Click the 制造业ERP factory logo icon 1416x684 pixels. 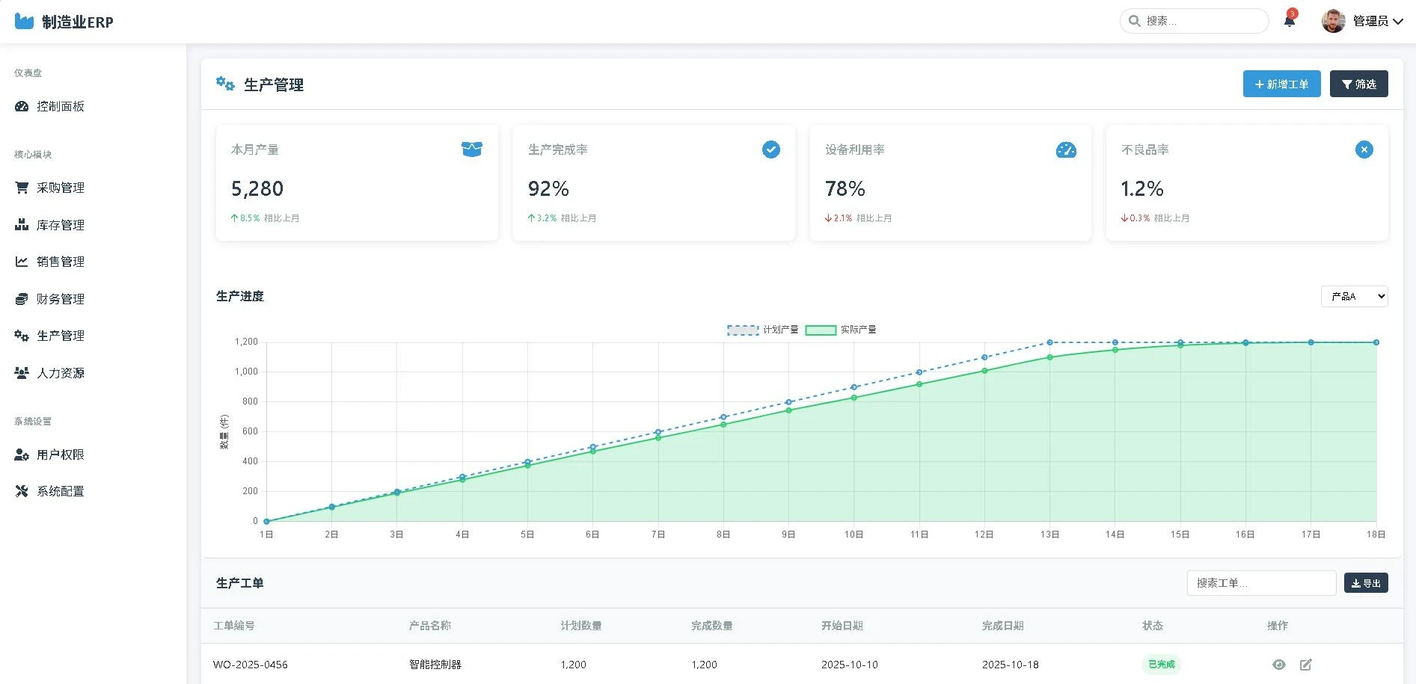(x=25, y=22)
